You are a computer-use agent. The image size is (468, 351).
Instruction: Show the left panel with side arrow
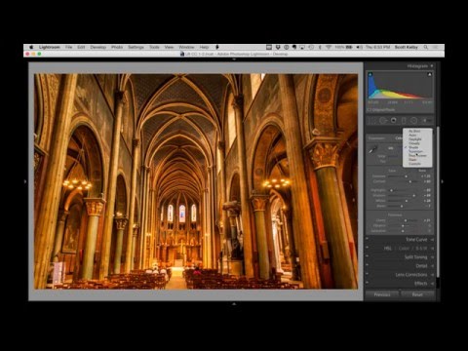[25, 181]
